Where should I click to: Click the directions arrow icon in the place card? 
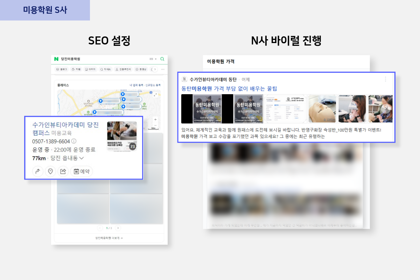click(37, 171)
